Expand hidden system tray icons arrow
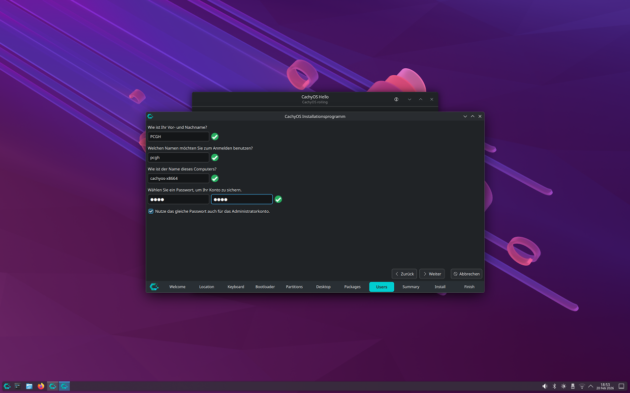630x393 pixels. 591,386
